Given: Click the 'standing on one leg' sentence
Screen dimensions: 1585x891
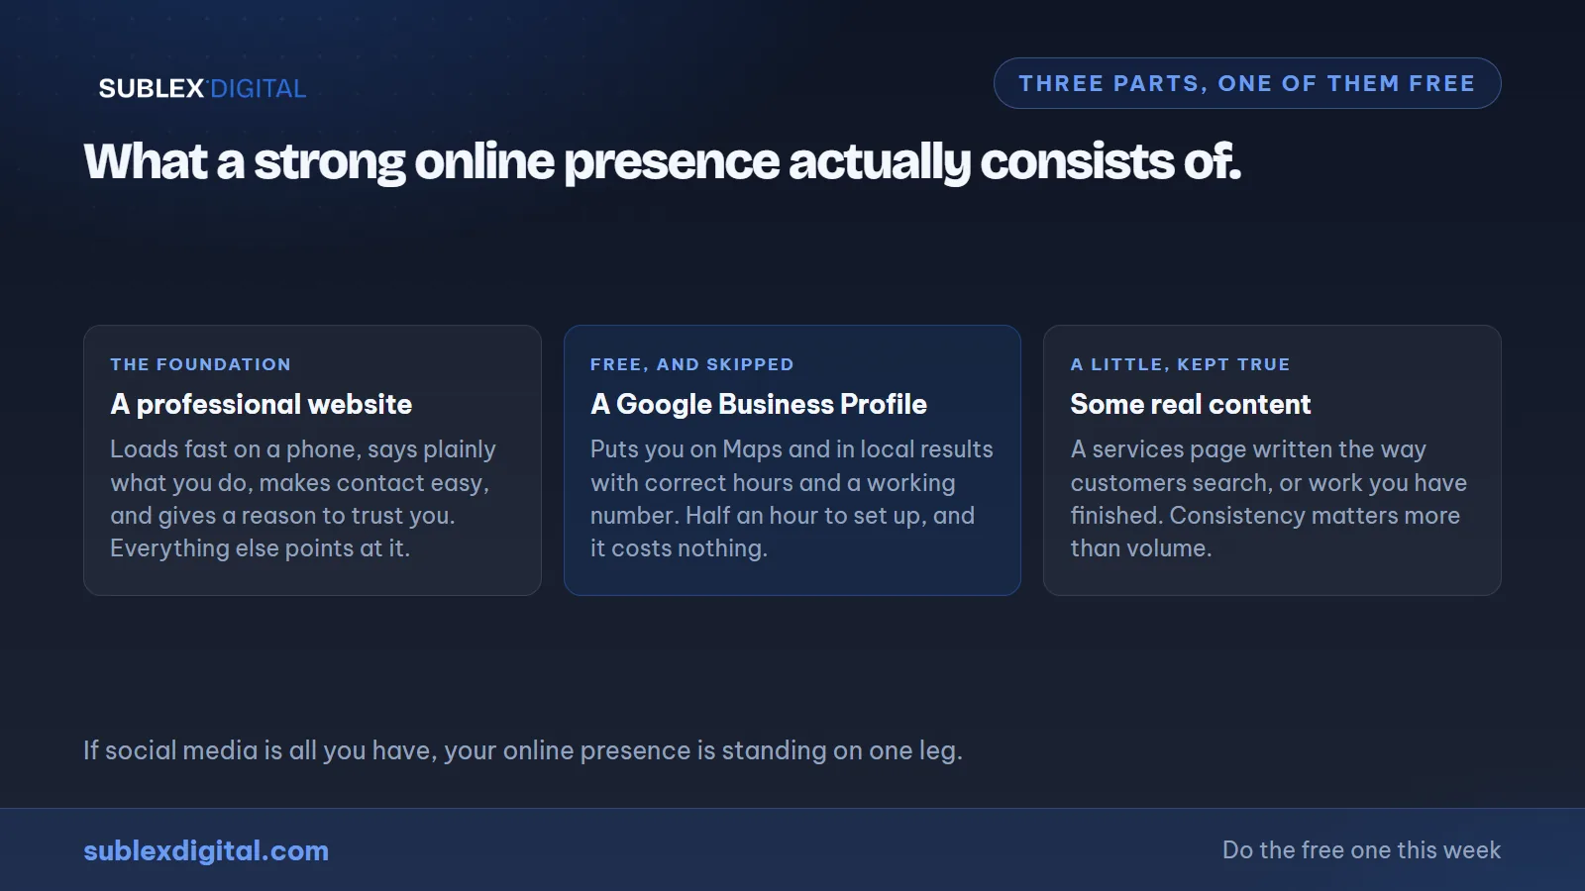Looking at the screenshot, I should click(x=523, y=750).
